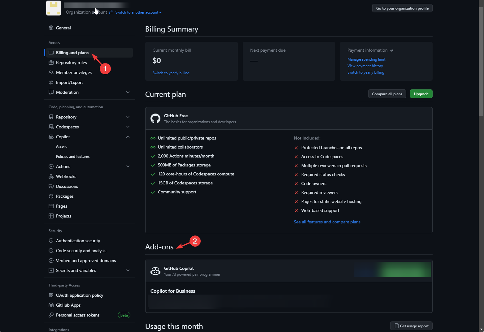Open the View payment history link
484x332 pixels.
pyautogui.click(x=365, y=66)
